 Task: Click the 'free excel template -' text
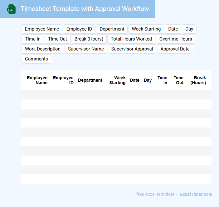(157, 194)
